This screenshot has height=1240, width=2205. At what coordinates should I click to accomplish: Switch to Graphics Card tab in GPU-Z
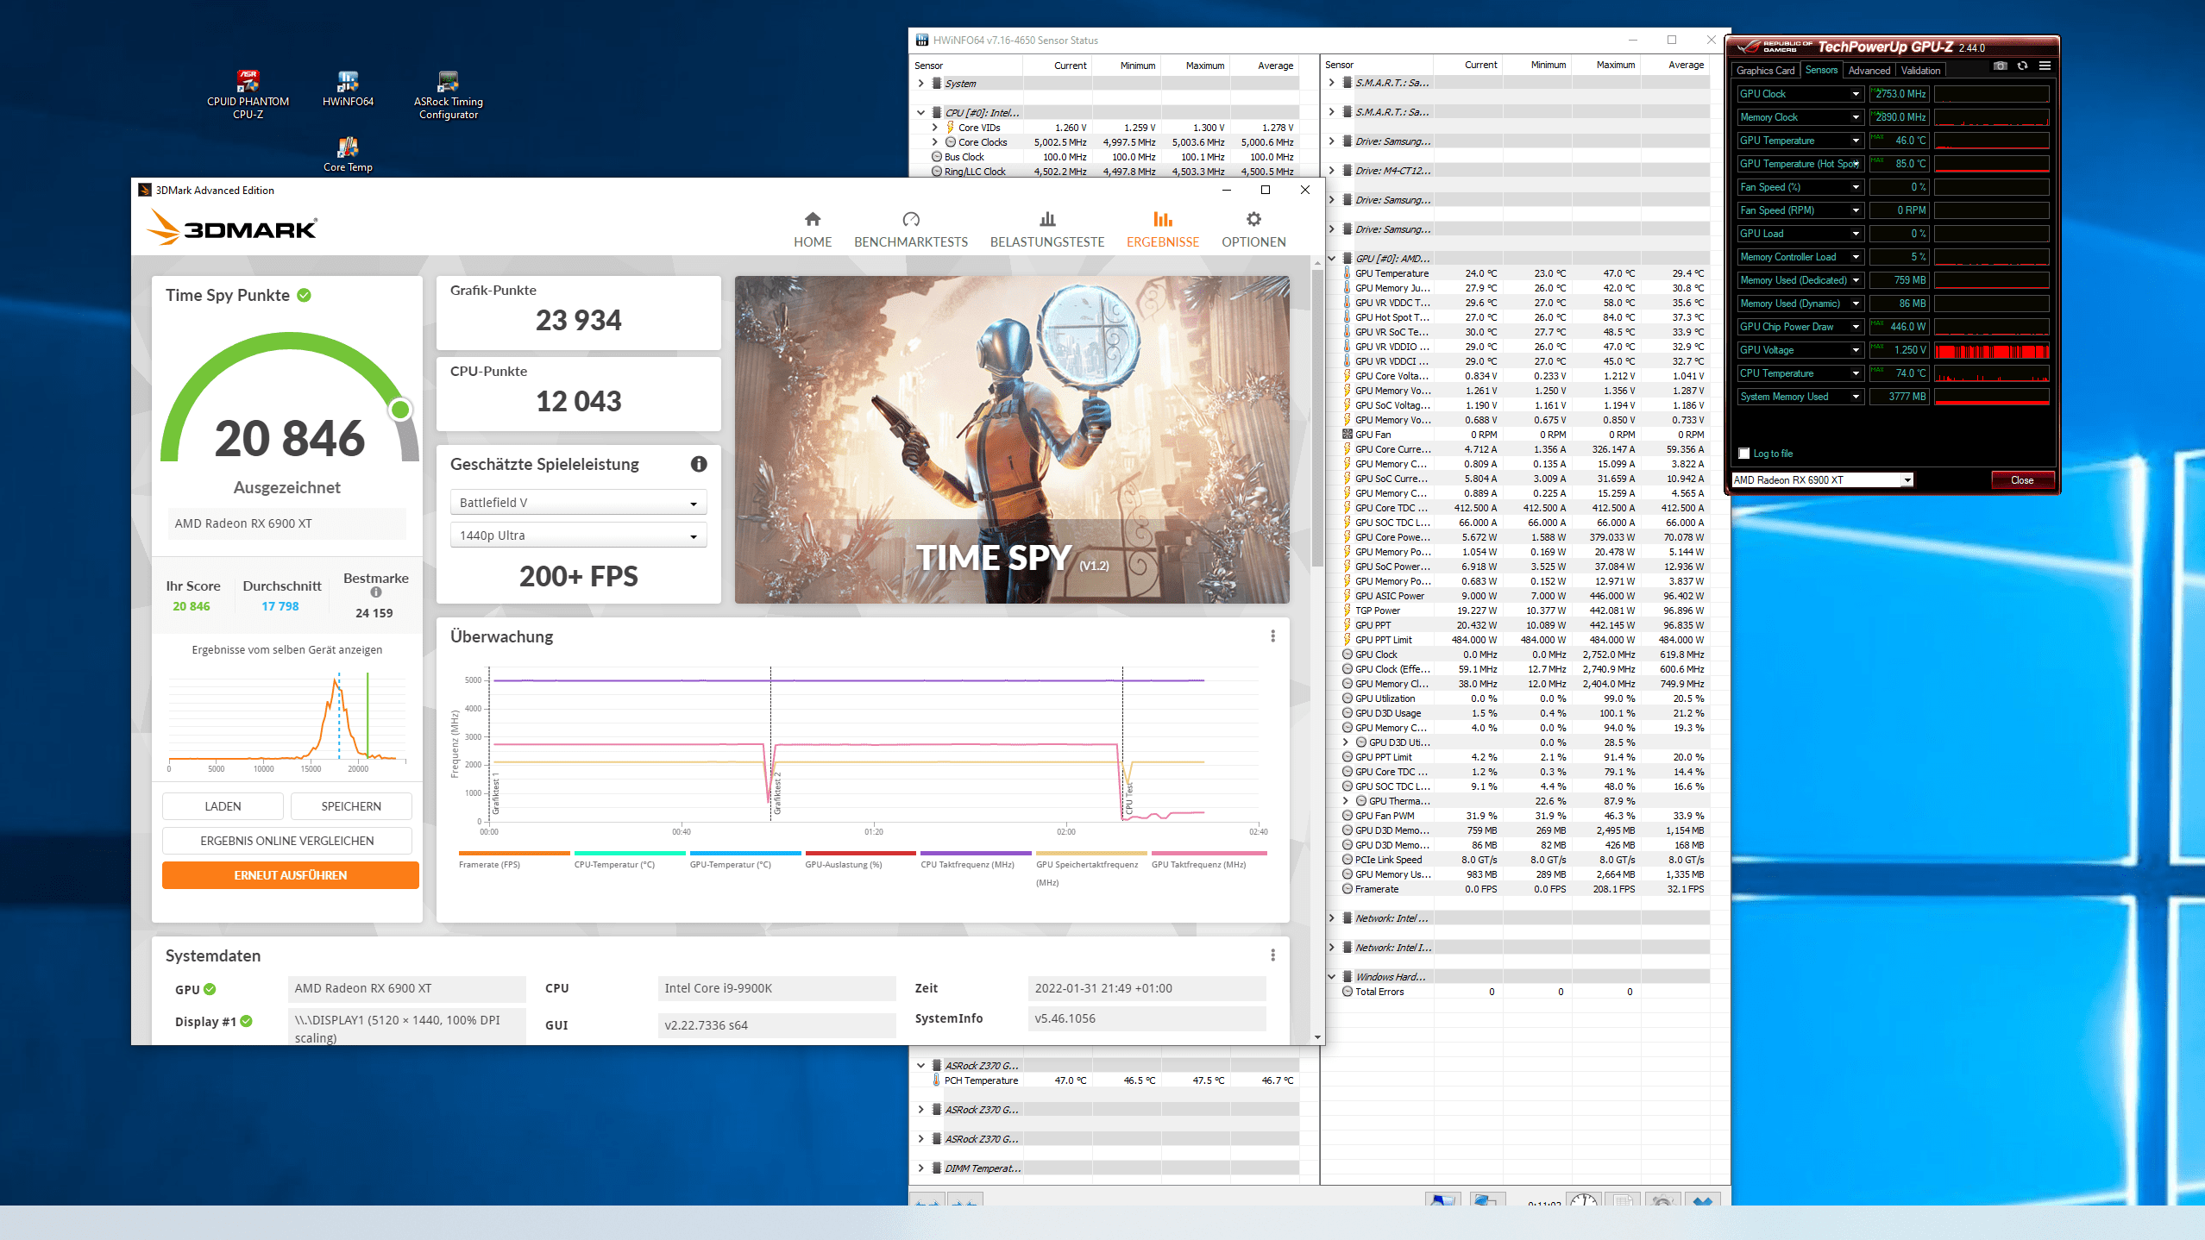click(1765, 71)
